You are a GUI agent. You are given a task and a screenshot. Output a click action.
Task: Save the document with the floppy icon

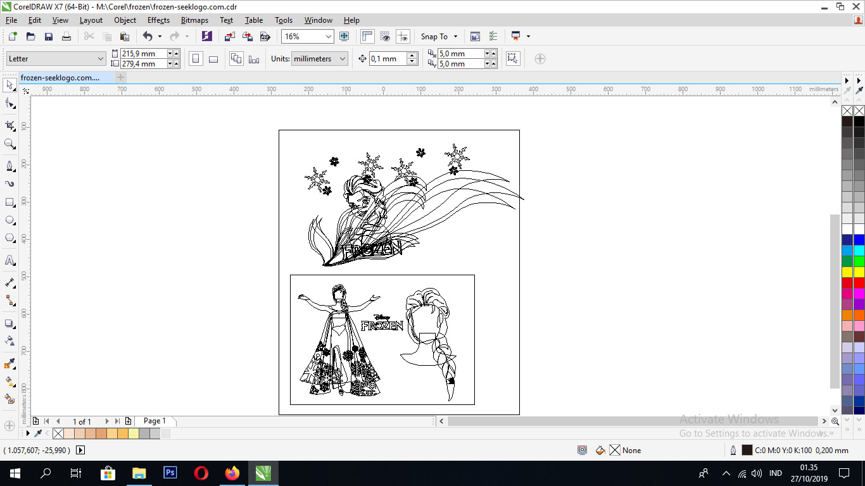pos(49,37)
